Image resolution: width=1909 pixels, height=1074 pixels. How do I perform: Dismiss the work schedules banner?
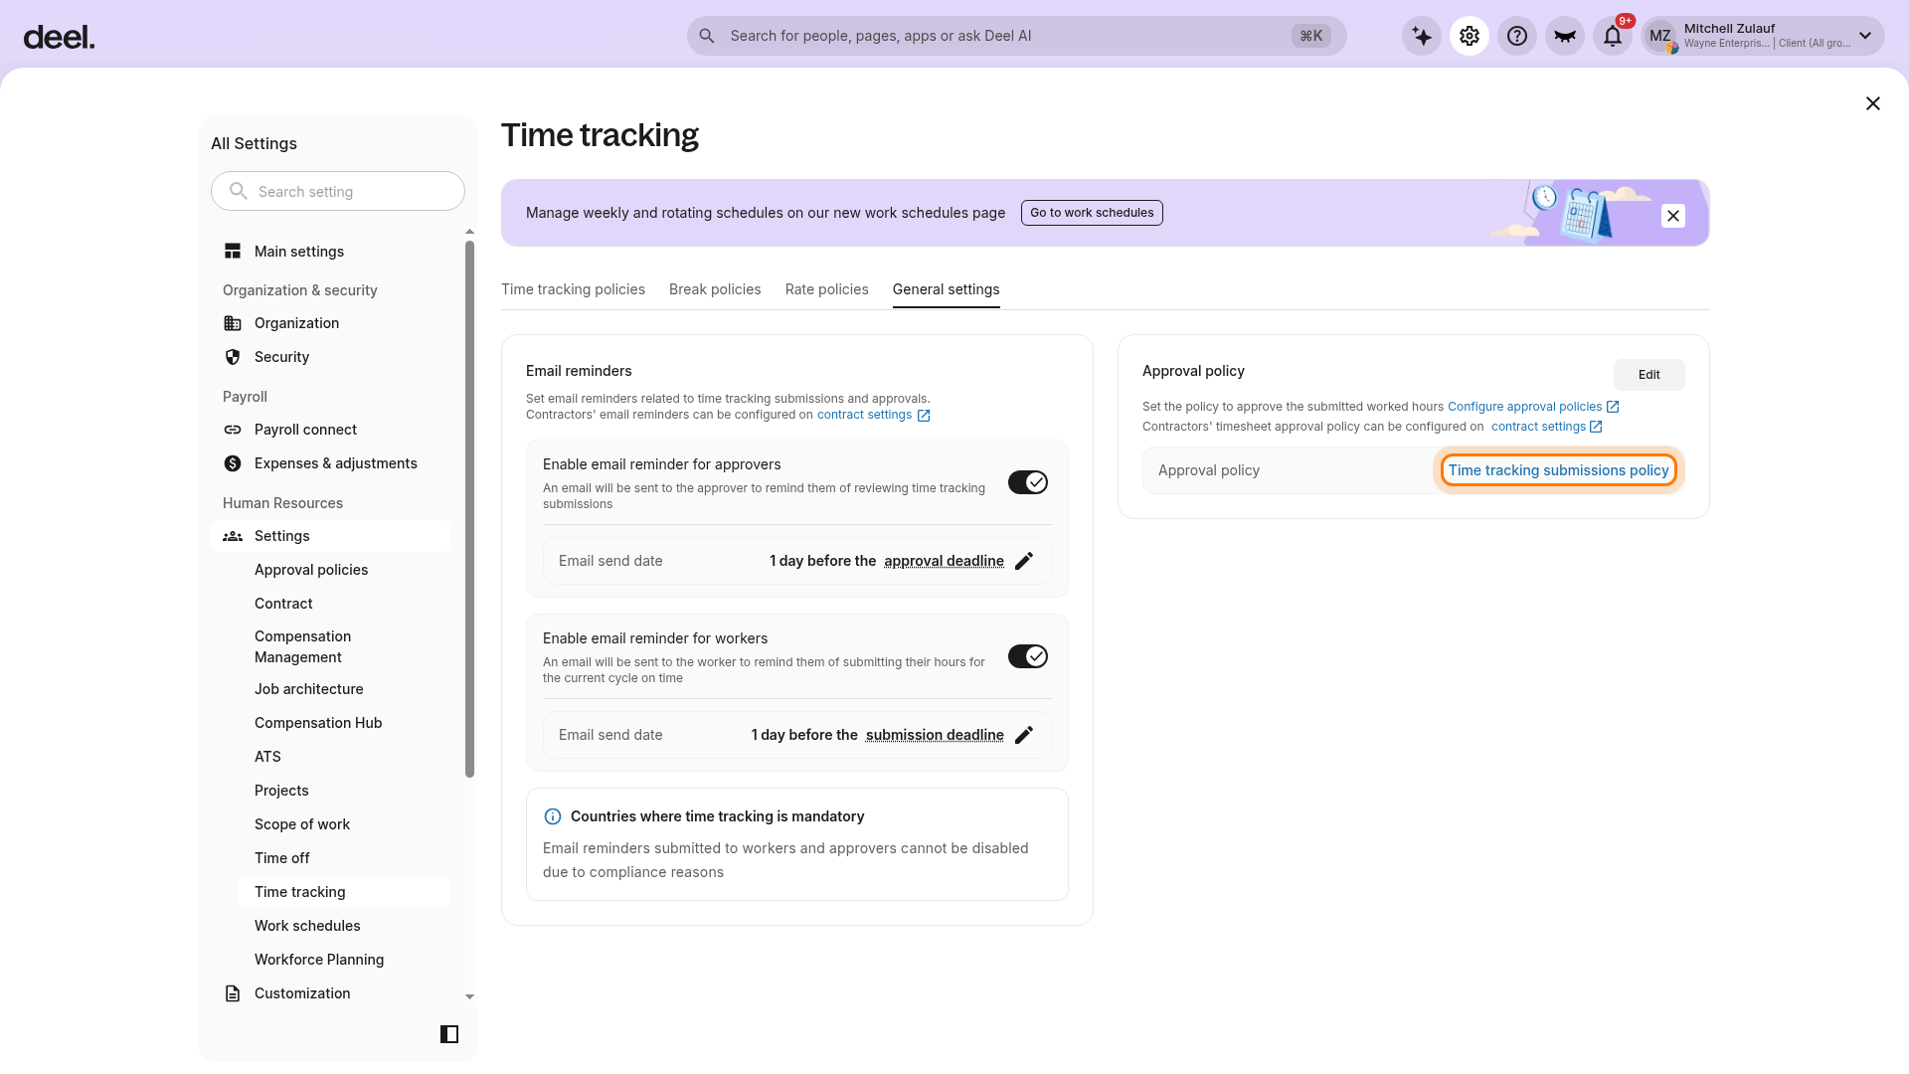tap(1673, 216)
